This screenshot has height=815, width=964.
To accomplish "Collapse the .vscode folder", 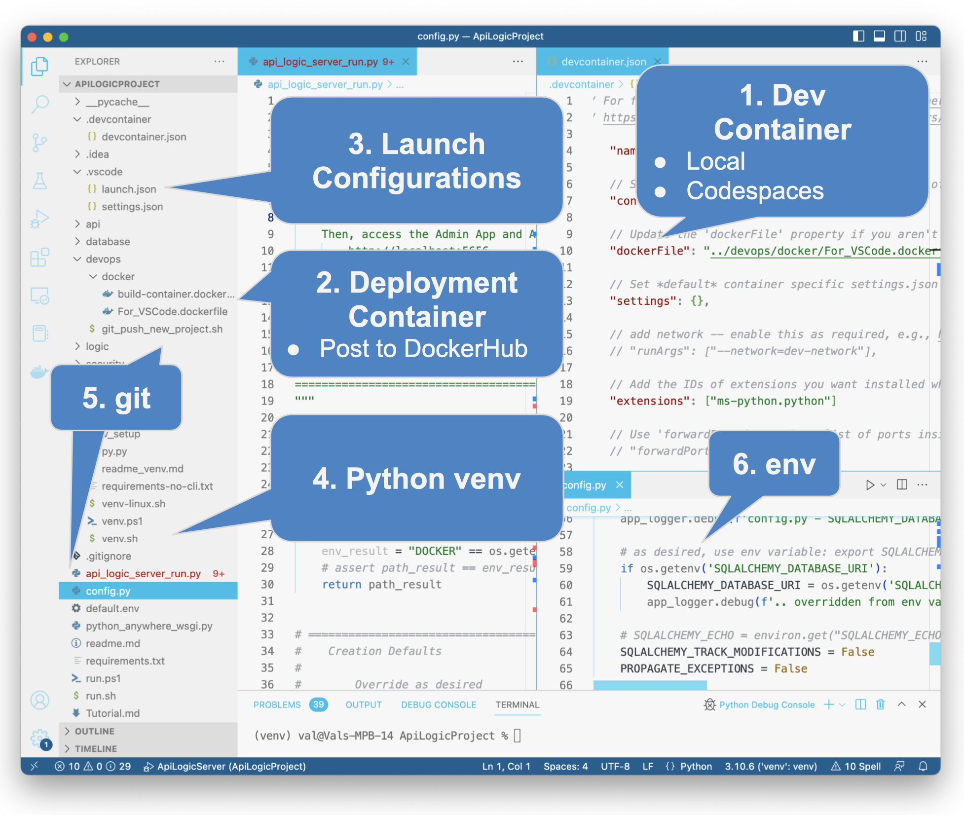I will pos(148,172).
